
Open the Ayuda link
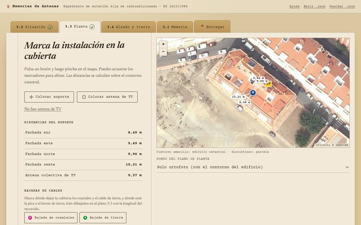[x=294, y=6]
